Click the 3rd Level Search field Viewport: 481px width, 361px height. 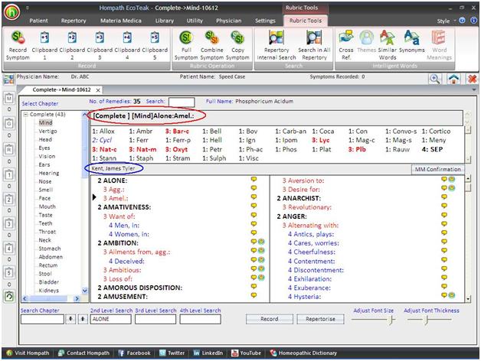[155, 319]
